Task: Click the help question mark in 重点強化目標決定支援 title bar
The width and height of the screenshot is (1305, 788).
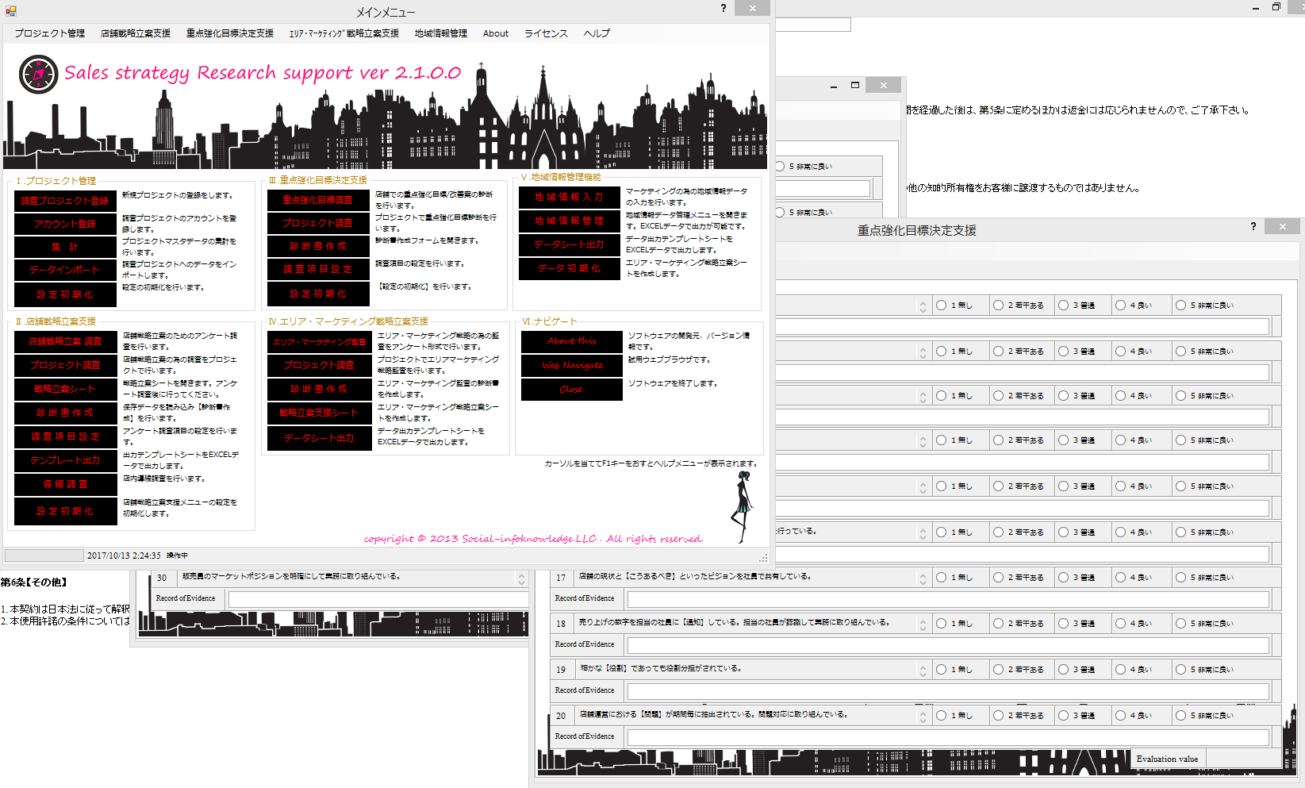Action: pos(1253,226)
